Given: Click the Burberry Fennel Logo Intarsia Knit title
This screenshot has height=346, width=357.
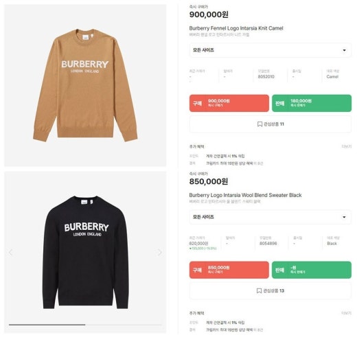Looking at the screenshot, I should (x=236, y=28).
